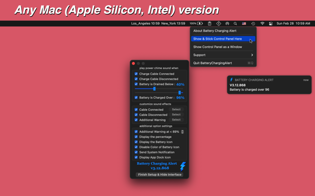Viewport: 315px width, 196px height.
Task: Click the diamond T menu bar icon
Action: [218, 24]
